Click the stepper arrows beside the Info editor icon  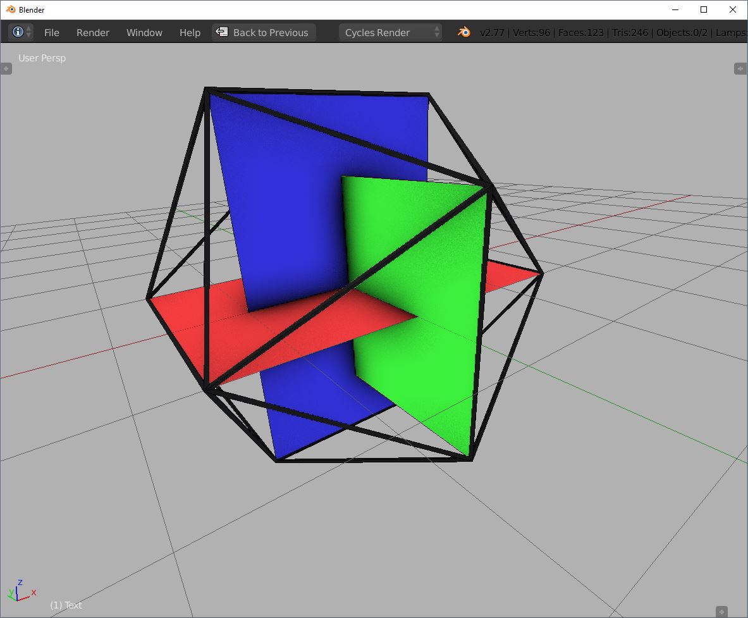(x=28, y=32)
